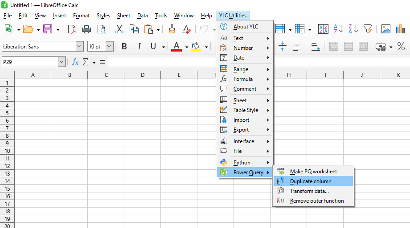Click Sort Descending icon

click(353, 29)
